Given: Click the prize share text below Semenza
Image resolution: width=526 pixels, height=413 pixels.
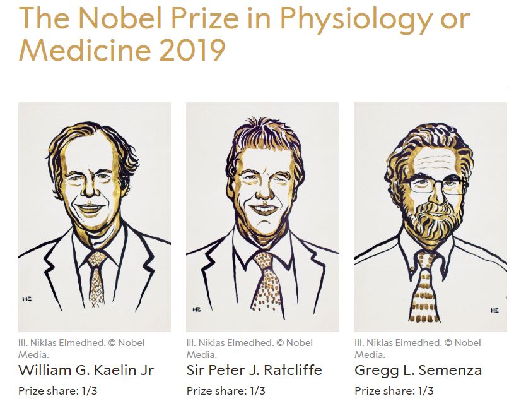Looking at the screenshot, I should (394, 391).
